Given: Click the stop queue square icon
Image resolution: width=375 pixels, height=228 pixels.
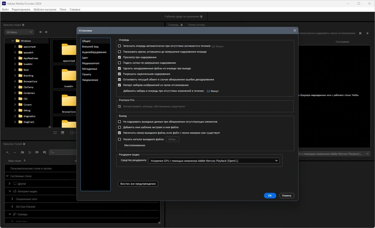Looking at the screenshot, I should point(360,33).
